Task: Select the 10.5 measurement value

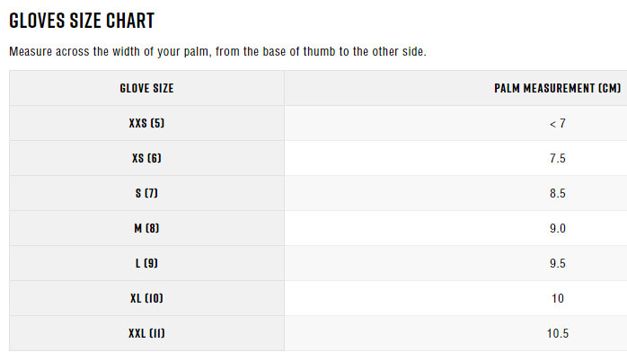Action: tap(558, 333)
